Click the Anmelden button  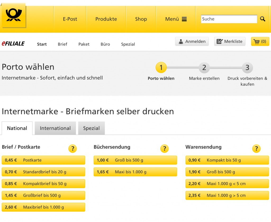point(192,42)
